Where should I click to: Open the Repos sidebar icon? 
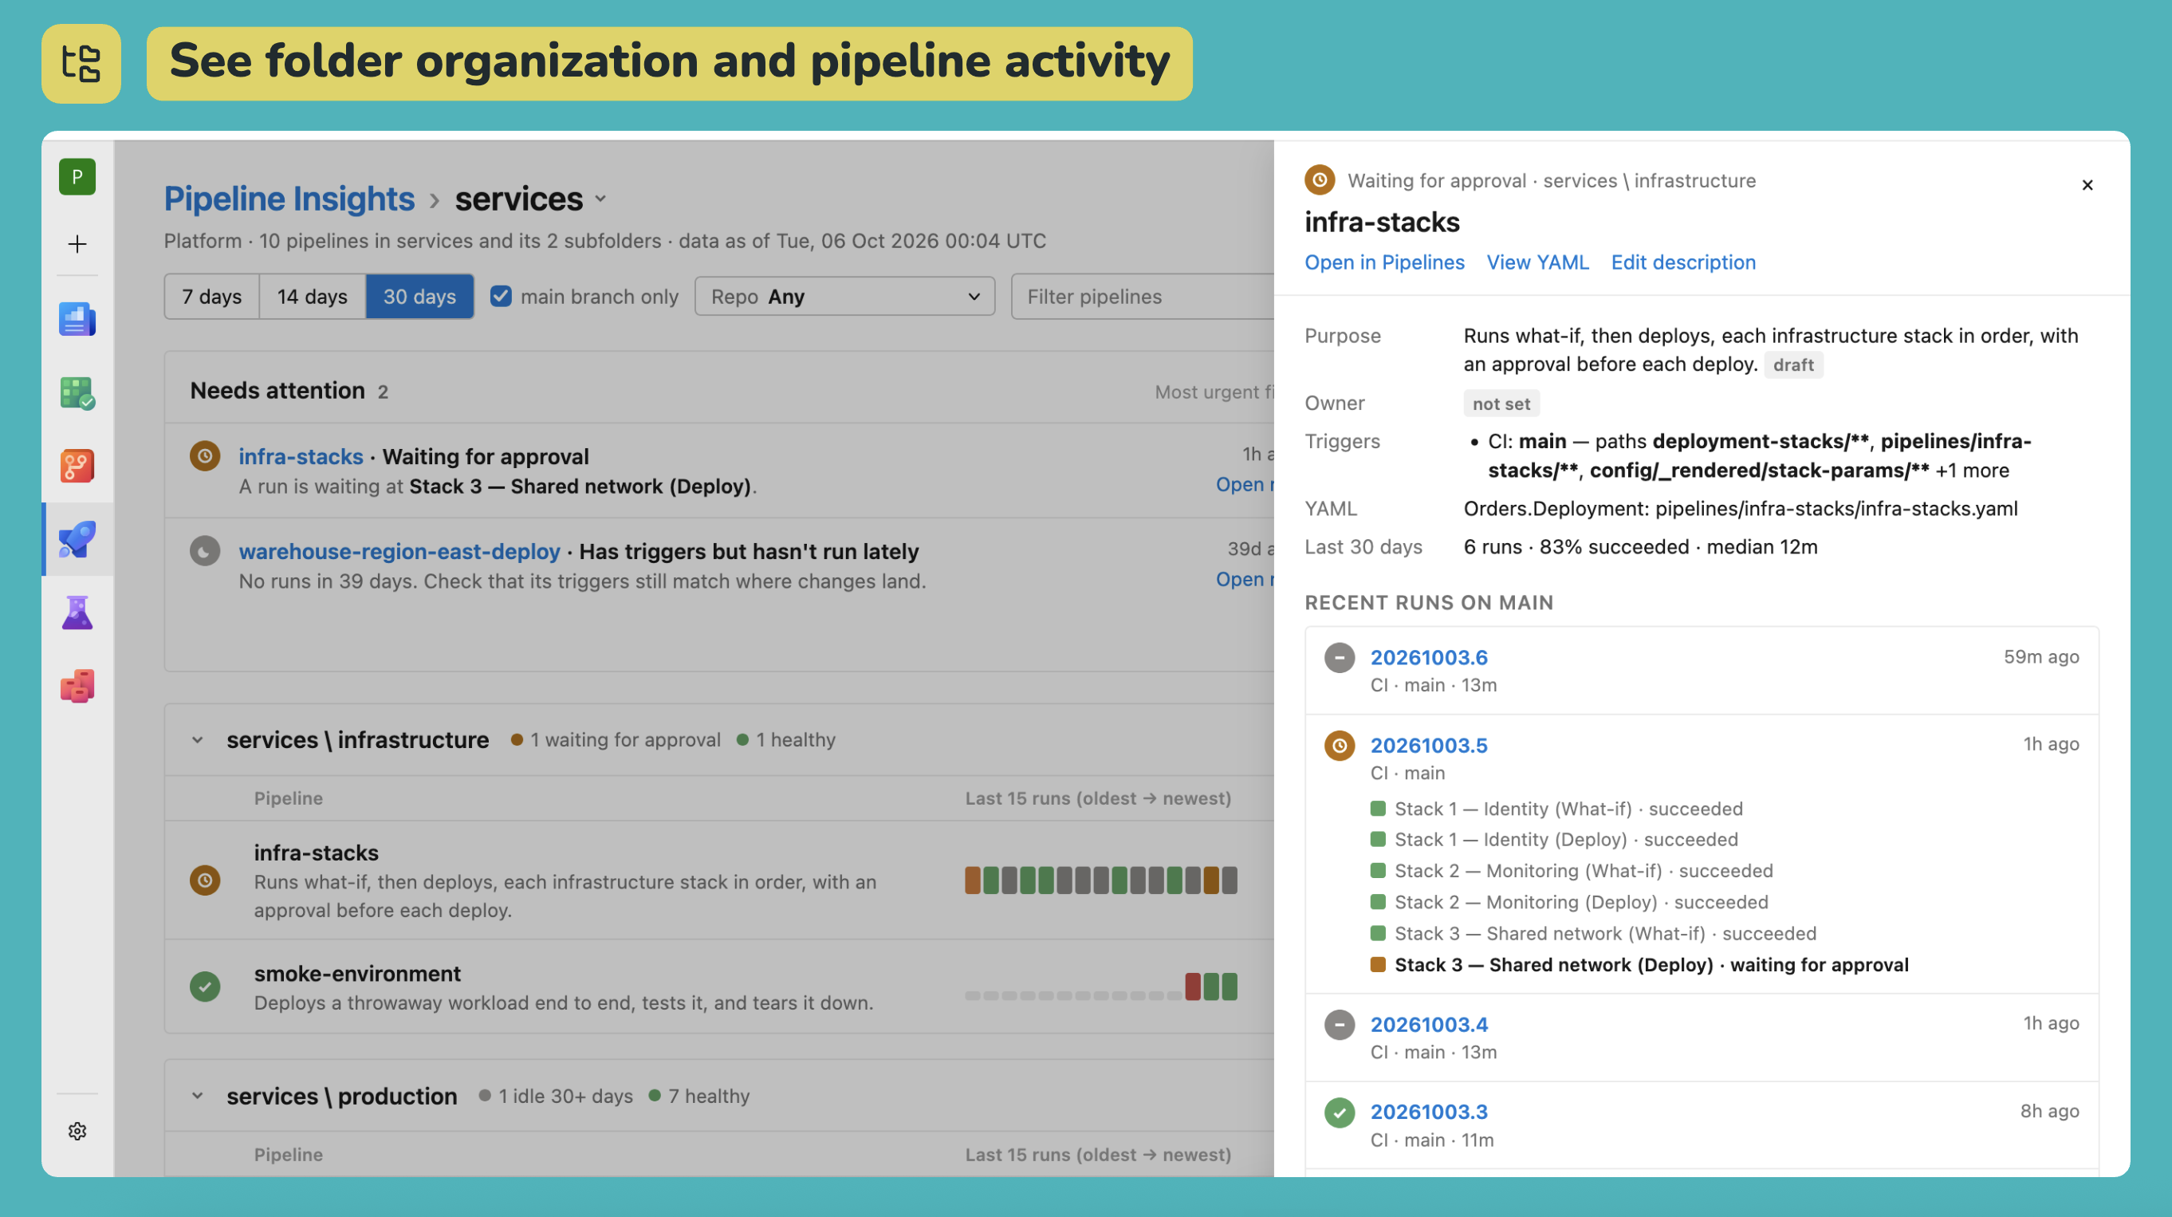[77, 466]
